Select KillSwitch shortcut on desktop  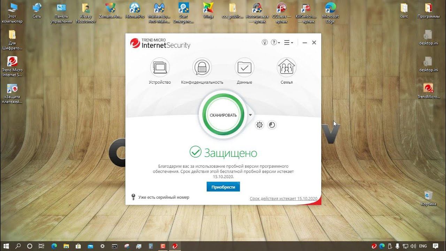306,13
